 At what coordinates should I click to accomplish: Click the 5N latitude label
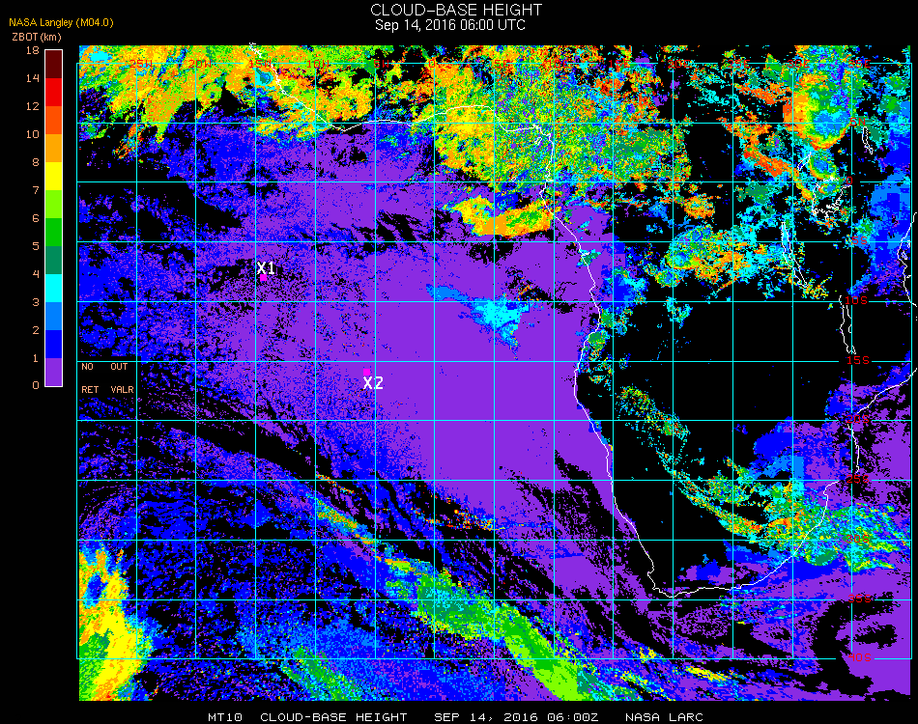pos(858,122)
